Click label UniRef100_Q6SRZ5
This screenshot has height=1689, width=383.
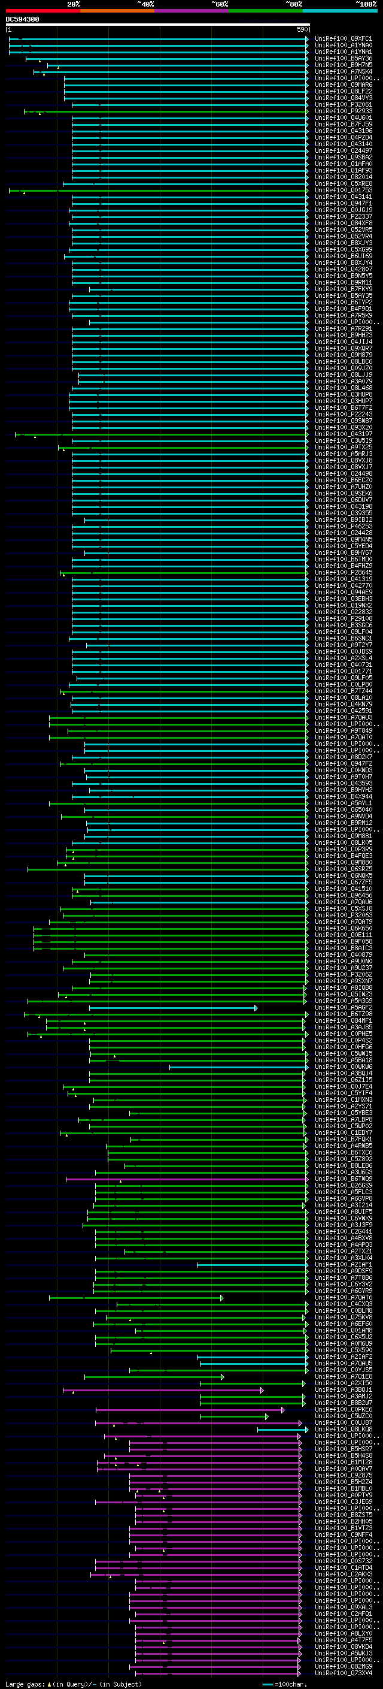coord(344,869)
